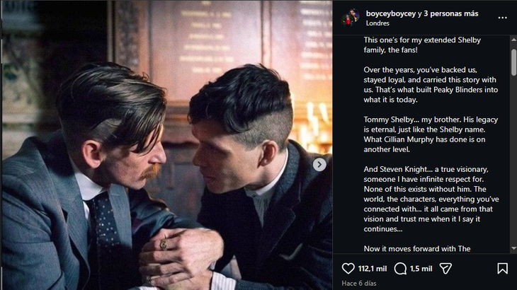Click the Peaky Blinders post photo
Viewport: 517px width, 290px height.
(x=166, y=145)
